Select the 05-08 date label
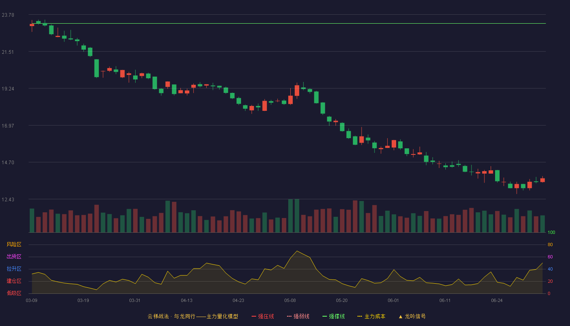The image size is (570, 326). (290, 300)
